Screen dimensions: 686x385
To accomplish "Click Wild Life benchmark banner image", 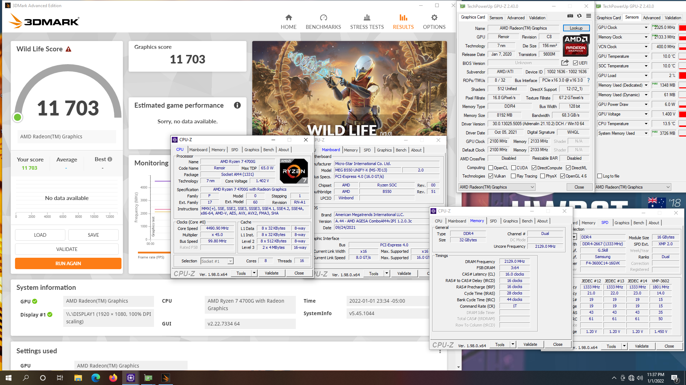I will point(349,88).
